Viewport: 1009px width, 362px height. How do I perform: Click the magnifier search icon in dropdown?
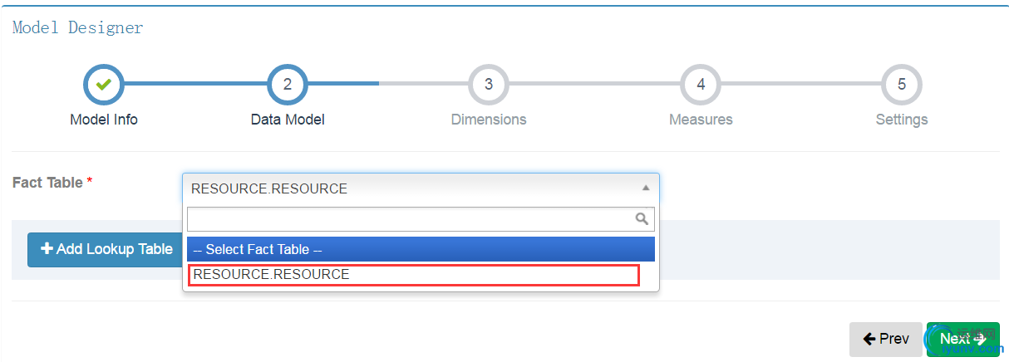(x=642, y=219)
